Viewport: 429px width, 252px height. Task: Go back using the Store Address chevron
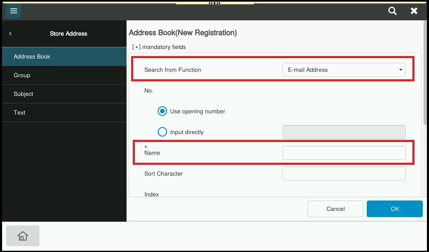(10, 34)
